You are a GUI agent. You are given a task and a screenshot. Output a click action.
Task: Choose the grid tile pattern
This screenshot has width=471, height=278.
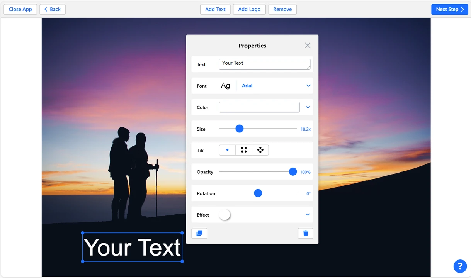[243, 150]
